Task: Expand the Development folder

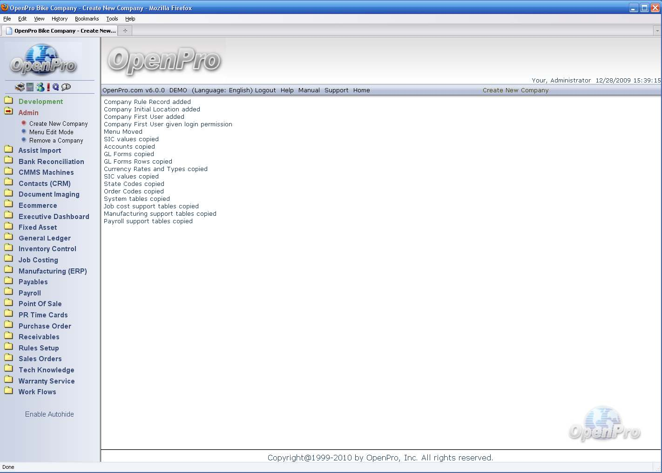Action: [x=41, y=102]
